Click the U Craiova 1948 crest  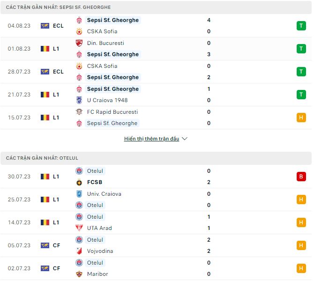coord(79,100)
